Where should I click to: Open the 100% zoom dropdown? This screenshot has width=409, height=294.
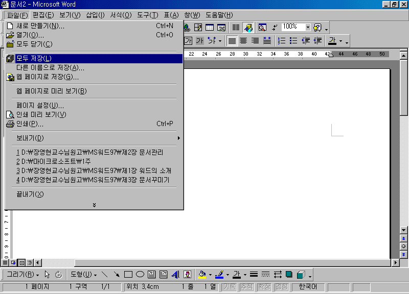point(308,27)
